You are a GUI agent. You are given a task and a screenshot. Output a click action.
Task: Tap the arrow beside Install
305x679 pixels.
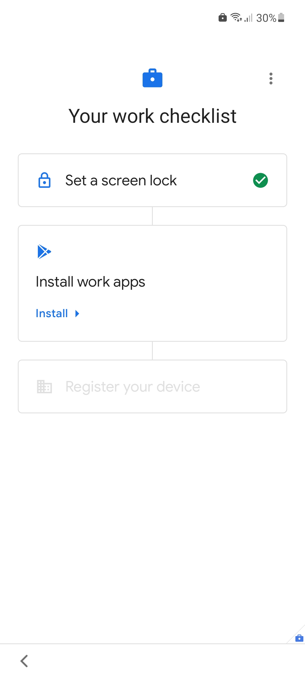tap(77, 313)
